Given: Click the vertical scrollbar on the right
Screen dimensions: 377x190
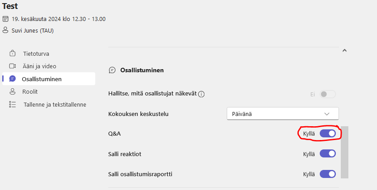Looking at the screenshot, I should click(344, 152).
